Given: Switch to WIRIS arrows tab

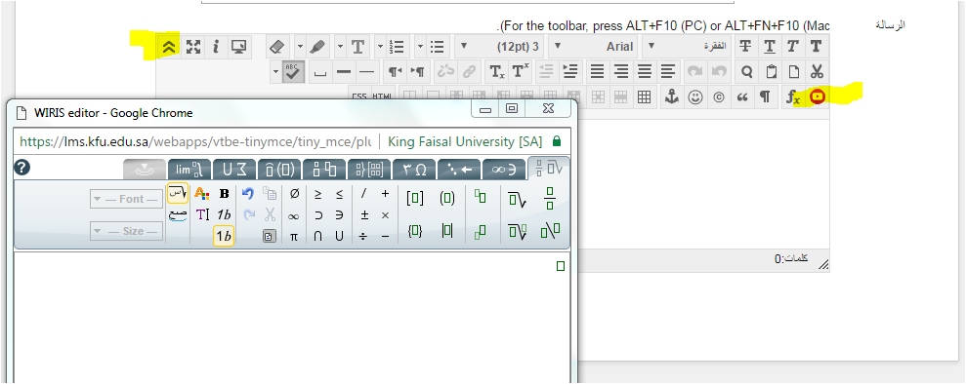Looking at the screenshot, I should coord(459,170).
